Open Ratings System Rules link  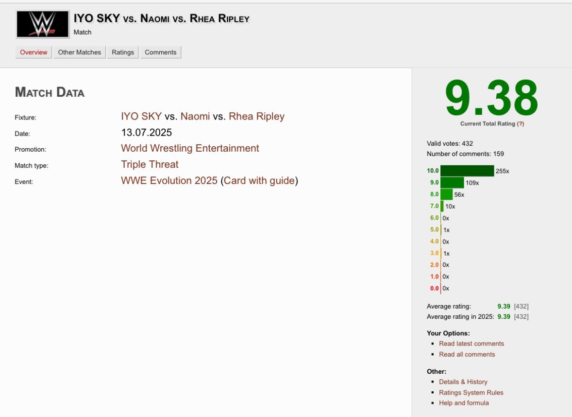(471, 393)
